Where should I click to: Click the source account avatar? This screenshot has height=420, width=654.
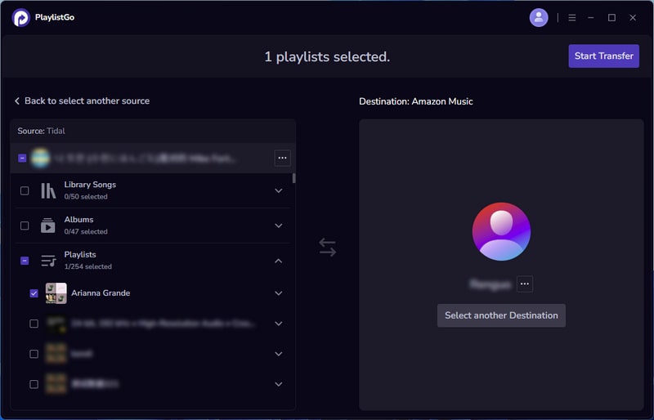click(x=40, y=158)
